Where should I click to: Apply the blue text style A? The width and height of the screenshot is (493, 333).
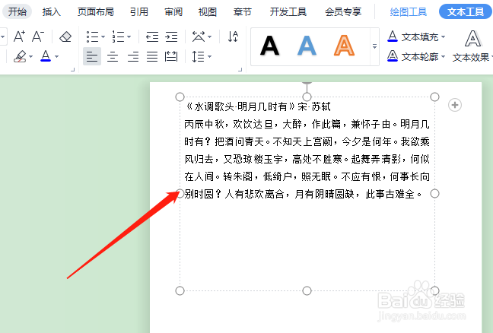[x=307, y=46]
